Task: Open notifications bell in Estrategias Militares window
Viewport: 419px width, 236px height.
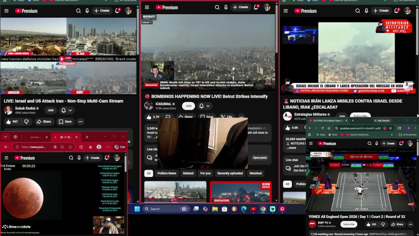Action: (x=396, y=11)
